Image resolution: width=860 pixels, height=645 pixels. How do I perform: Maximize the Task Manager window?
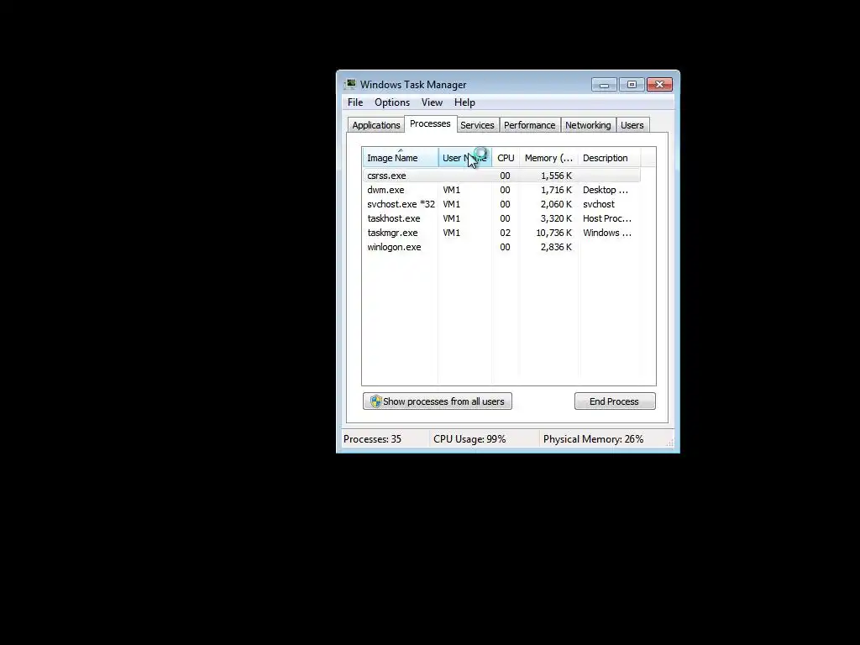click(x=632, y=85)
